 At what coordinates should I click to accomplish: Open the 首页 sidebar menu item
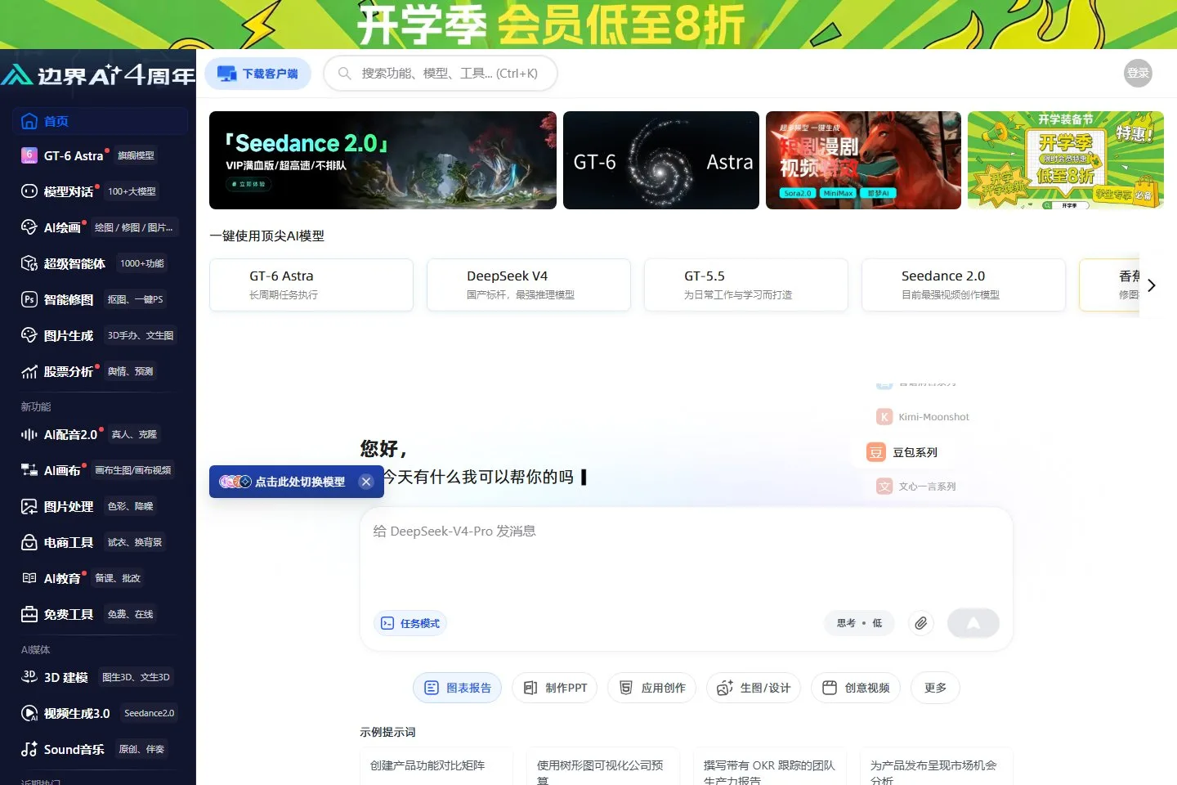click(100, 121)
